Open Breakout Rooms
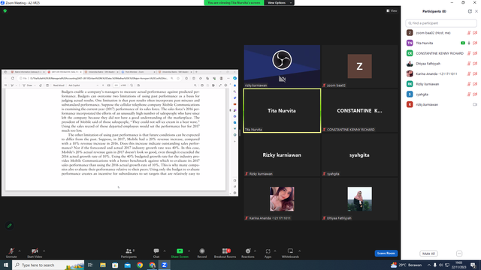Screen dimensions: 481x270 [x=225, y=253]
